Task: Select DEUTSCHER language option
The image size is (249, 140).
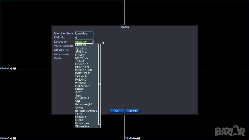Action: click(x=83, y=70)
